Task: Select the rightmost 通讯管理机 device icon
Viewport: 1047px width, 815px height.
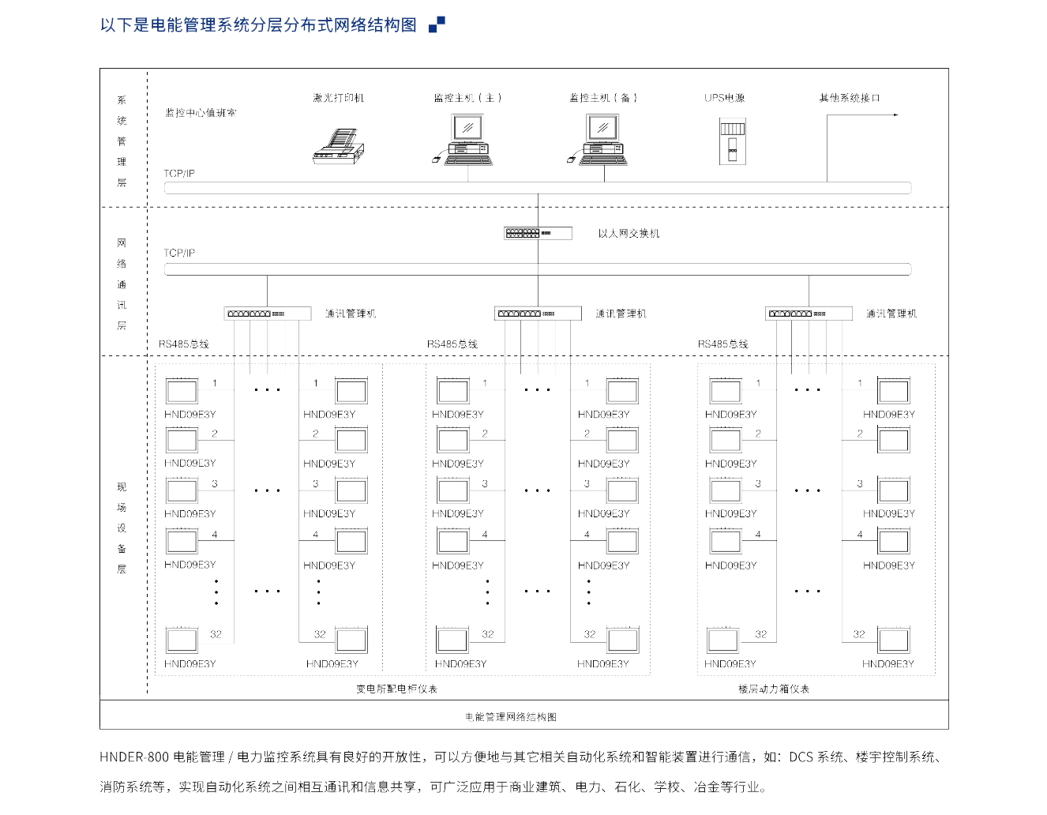Action: tap(809, 314)
